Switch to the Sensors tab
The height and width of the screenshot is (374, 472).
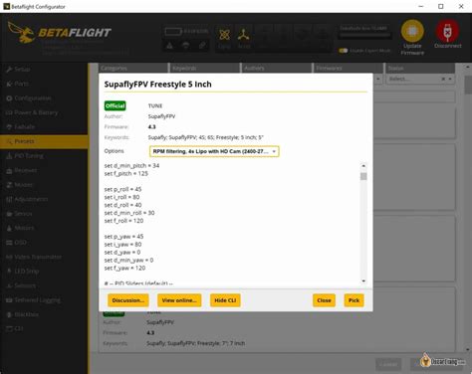(x=44, y=285)
